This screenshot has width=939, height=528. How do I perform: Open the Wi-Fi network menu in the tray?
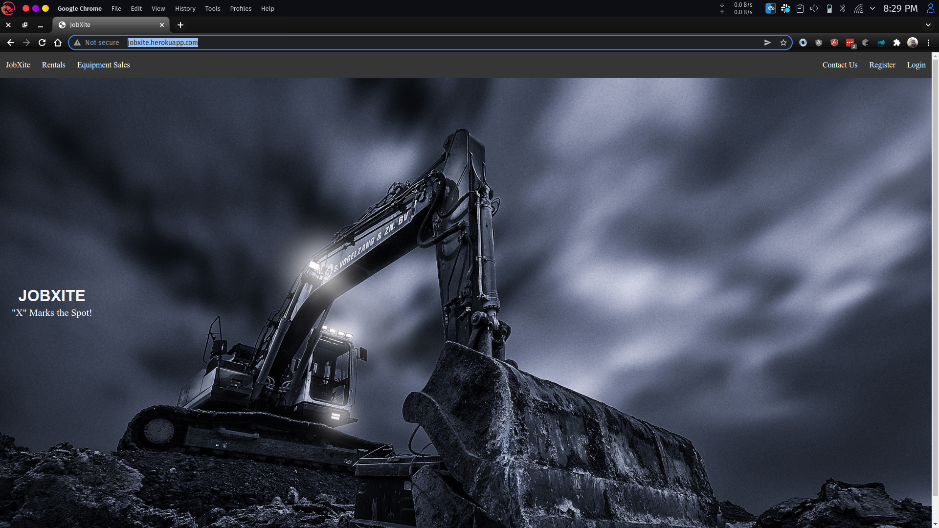pos(859,8)
